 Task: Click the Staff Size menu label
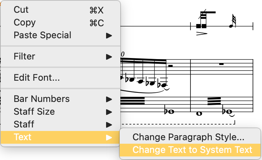[34, 112]
